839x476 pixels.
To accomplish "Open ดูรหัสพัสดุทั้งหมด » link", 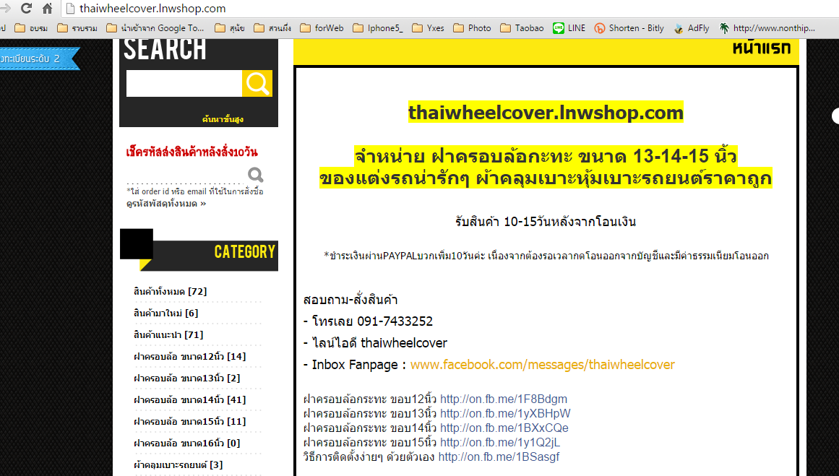I will tap(166, 203).
